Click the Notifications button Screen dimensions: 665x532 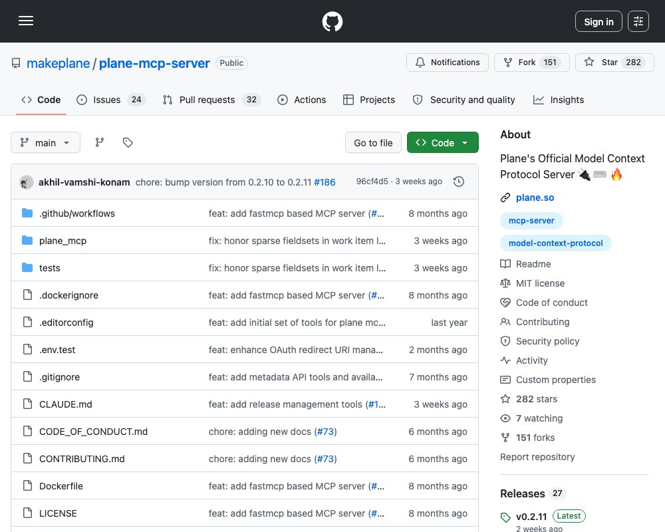448,63
